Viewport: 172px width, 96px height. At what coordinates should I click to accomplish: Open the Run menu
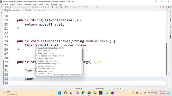pyautogui.click(x=48, y=4)
